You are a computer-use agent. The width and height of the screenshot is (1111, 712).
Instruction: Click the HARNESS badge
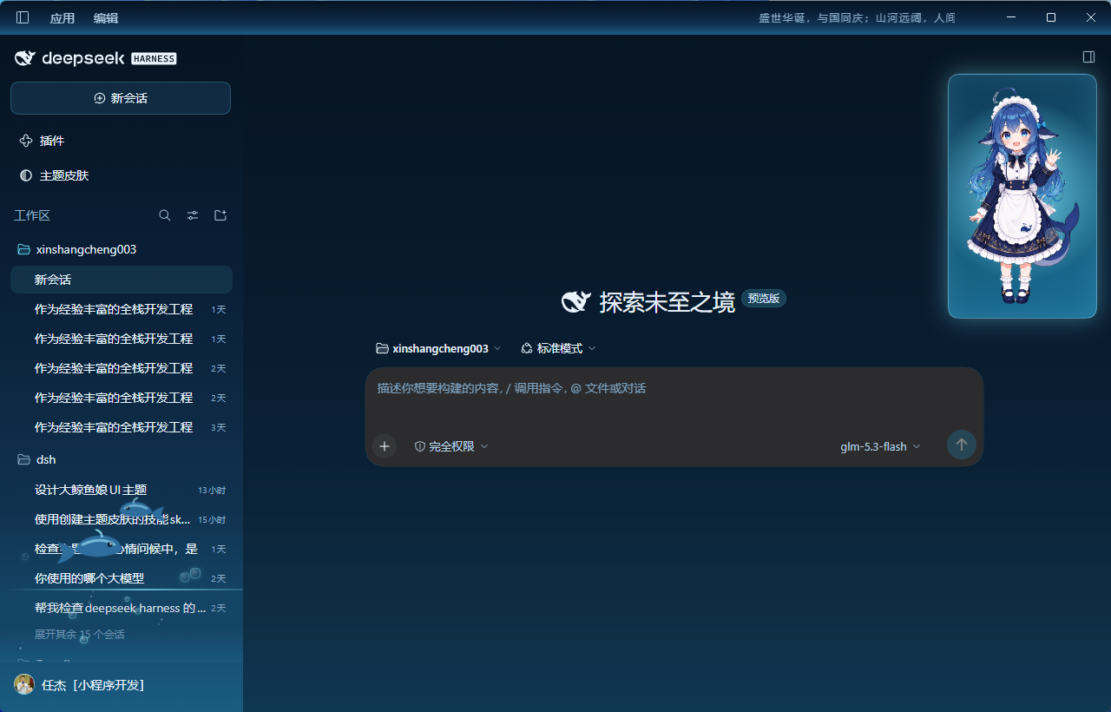[154, 59]
